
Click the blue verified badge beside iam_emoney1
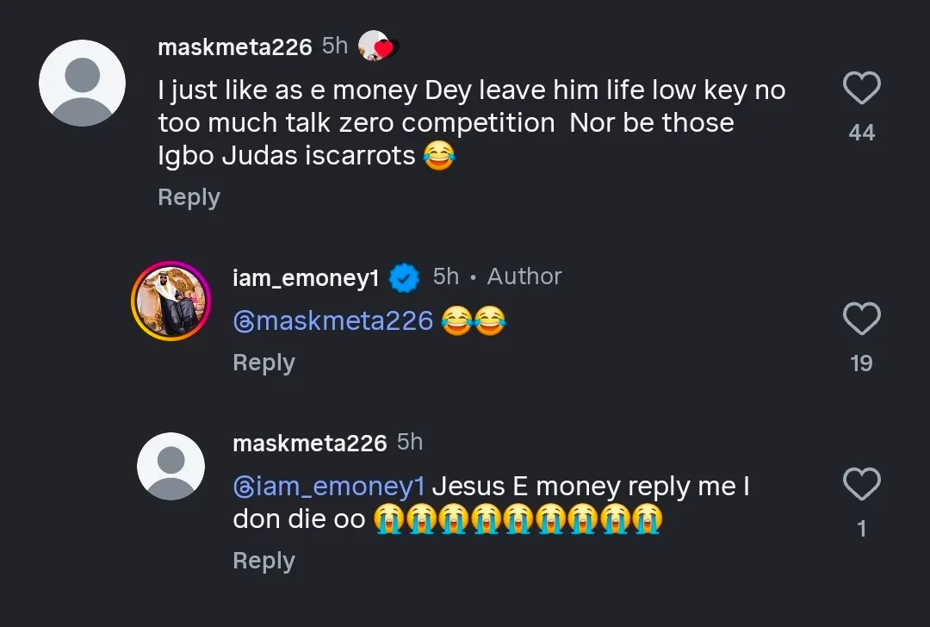[x=405, y=277]
